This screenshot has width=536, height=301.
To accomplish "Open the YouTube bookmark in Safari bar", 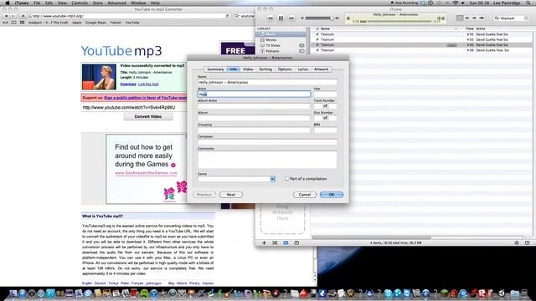I will [132, 23].
